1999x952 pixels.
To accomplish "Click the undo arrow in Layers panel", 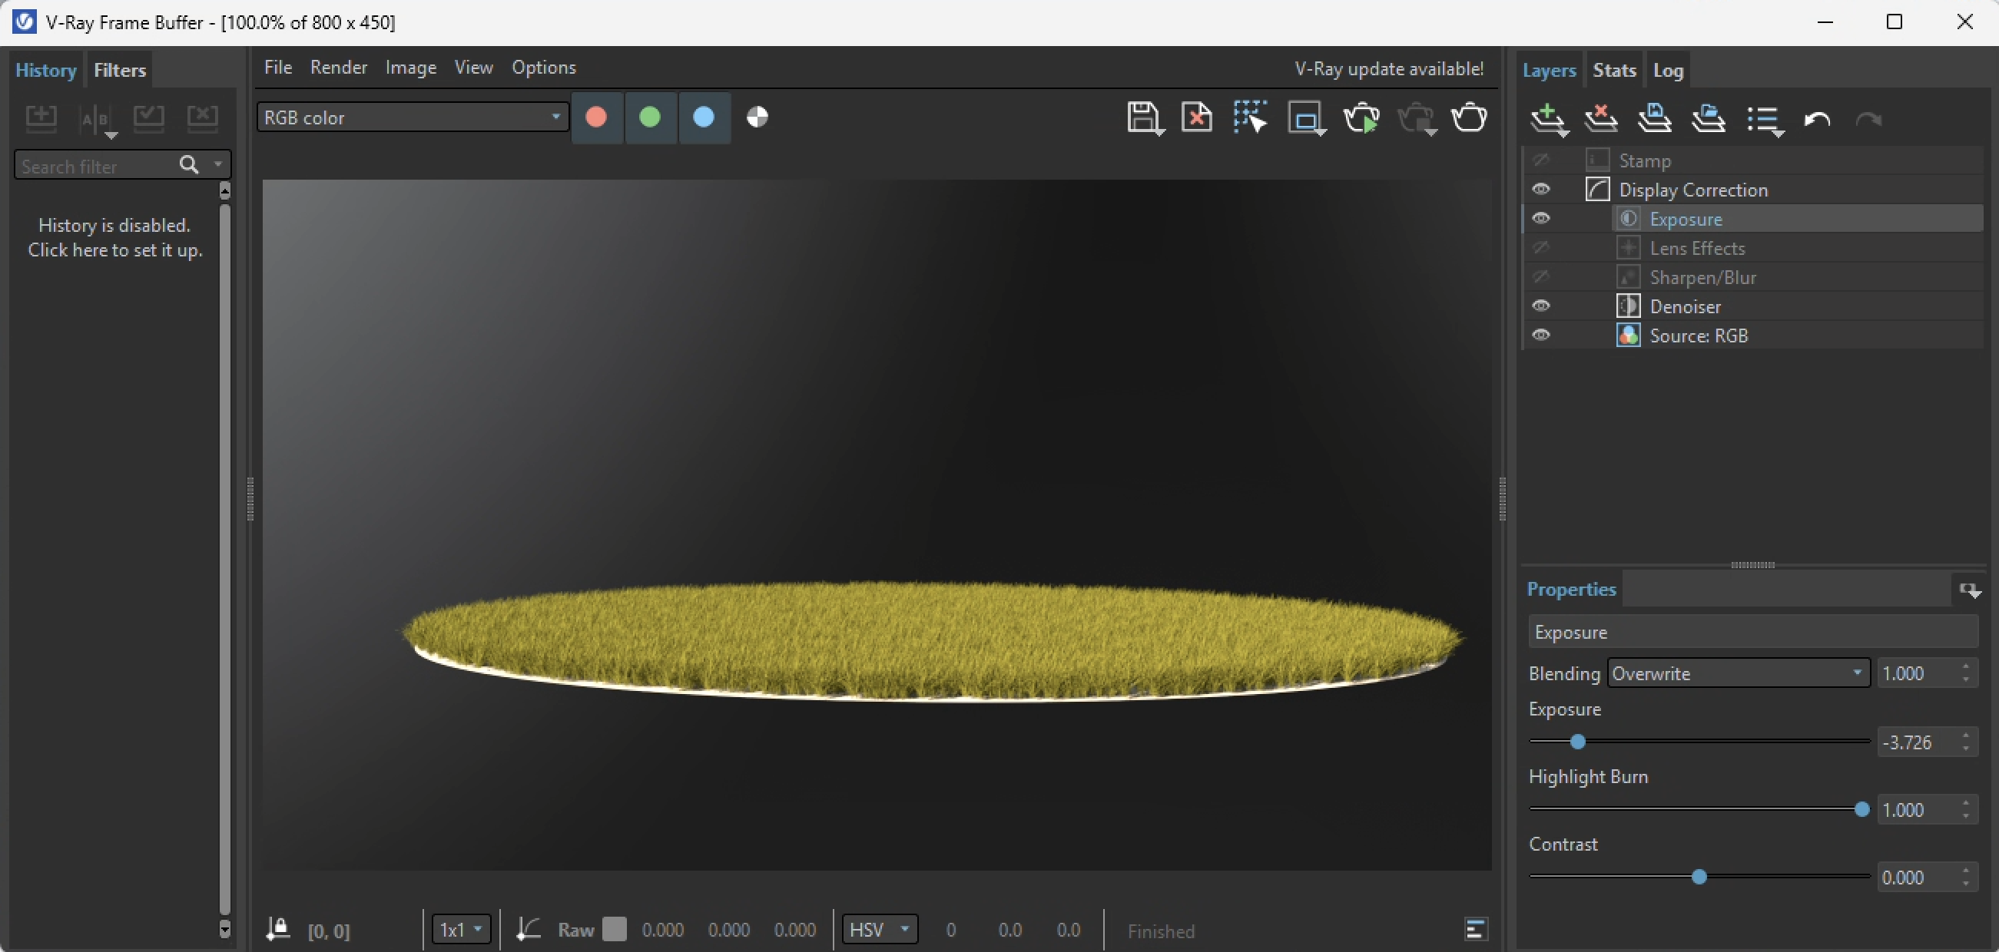I will coord(1817,120).
